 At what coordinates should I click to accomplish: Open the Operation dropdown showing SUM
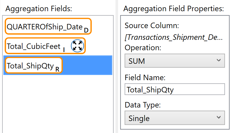175,61
